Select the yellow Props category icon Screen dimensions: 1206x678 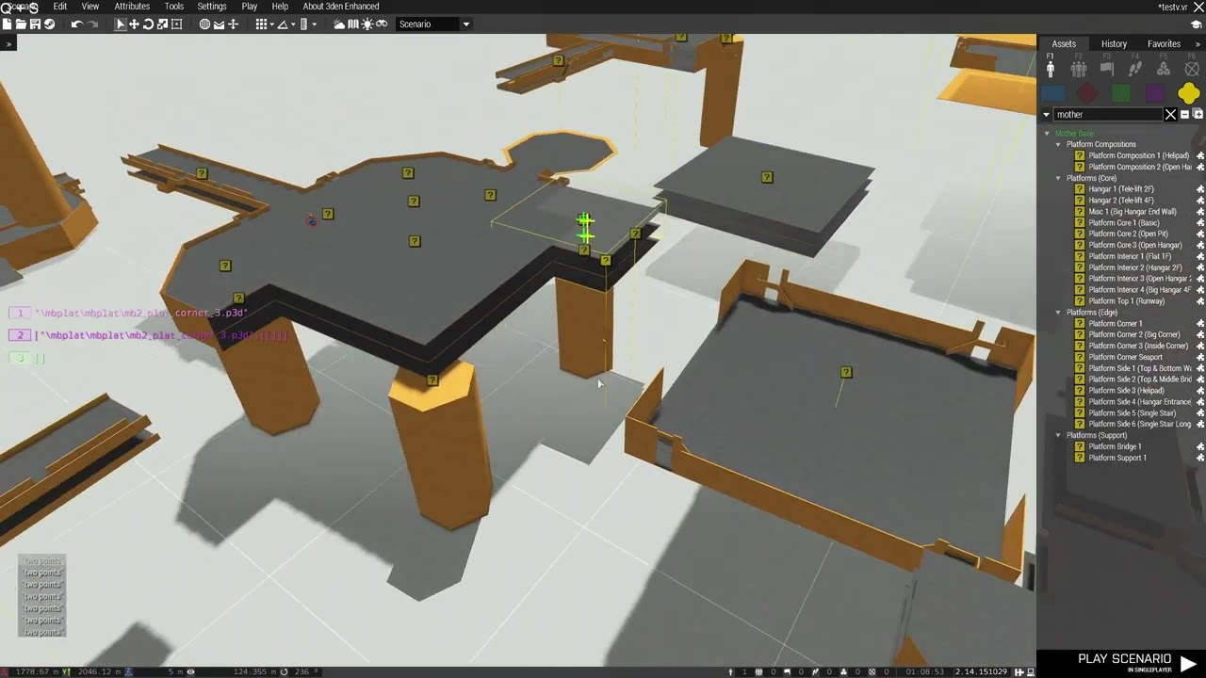[x=1188, y=93]
